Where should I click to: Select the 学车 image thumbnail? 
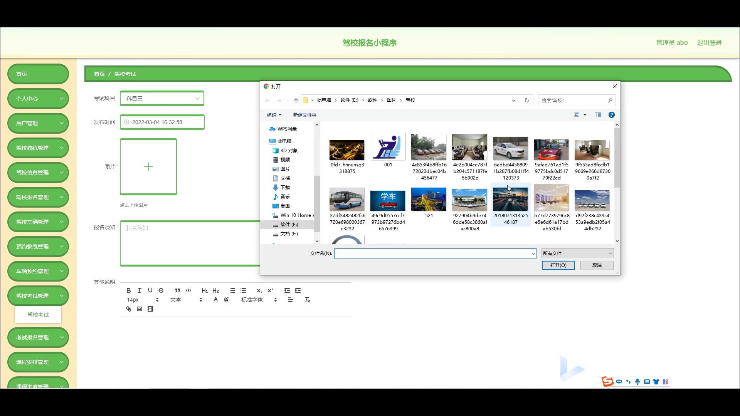[388, 200]
